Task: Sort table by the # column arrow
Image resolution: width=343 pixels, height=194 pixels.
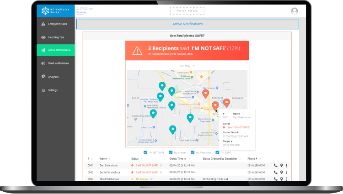Action: click(92, 159)
